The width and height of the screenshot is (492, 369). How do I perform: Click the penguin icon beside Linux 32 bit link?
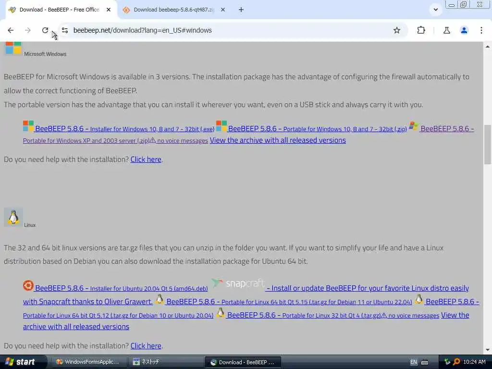click(221, 312)
